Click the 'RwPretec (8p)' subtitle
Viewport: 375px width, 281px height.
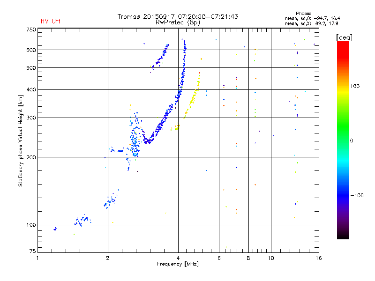178,22
